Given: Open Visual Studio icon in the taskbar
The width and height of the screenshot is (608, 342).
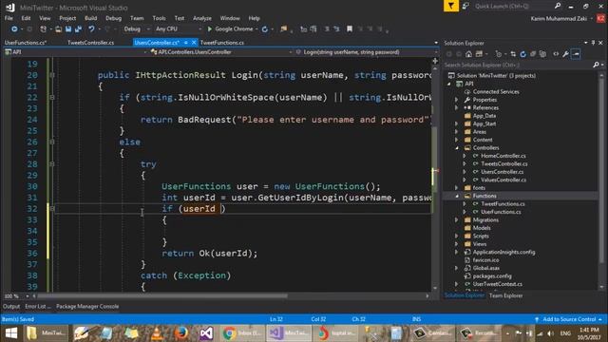Looking at the screenshot, I should [206, 333].
